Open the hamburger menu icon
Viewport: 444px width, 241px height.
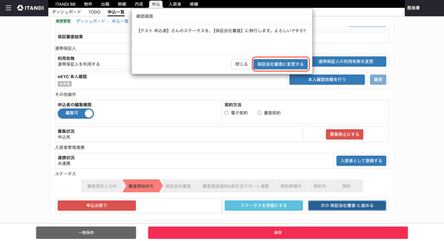pyautogui.click(x=9, y=8)
